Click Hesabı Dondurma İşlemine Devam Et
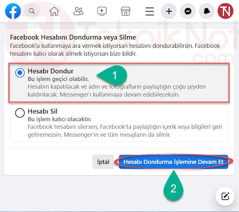This screenshot has width=239, height=212. (x=173, y=162)
